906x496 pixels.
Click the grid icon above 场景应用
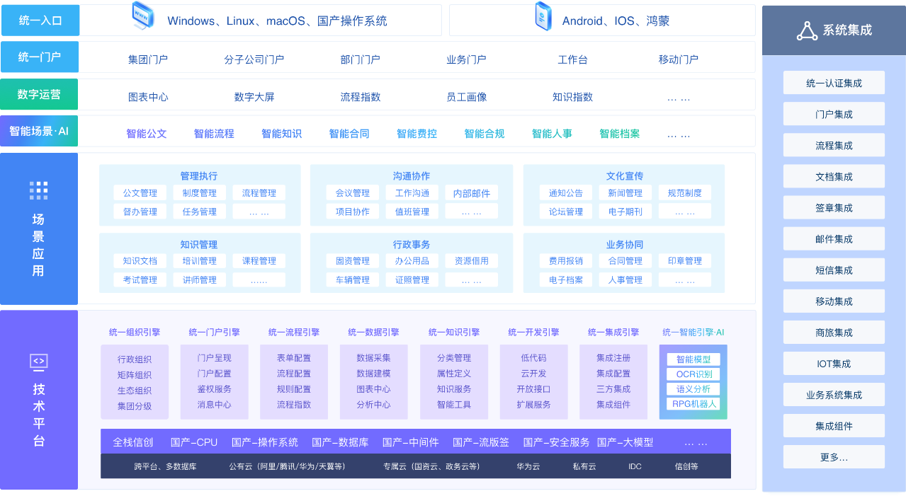(39, 190)
